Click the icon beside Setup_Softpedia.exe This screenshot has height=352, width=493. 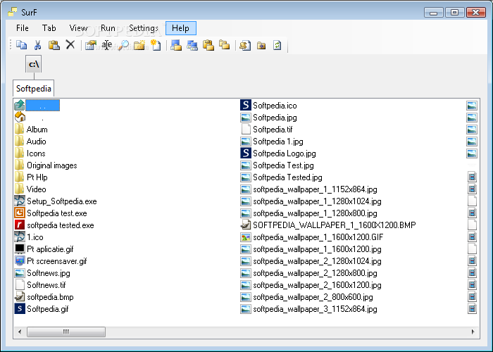click(x=20, y=201)
